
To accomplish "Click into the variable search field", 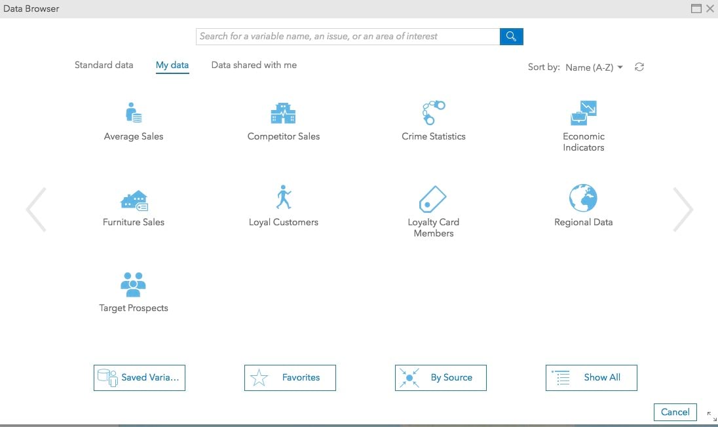I will 347,37.
